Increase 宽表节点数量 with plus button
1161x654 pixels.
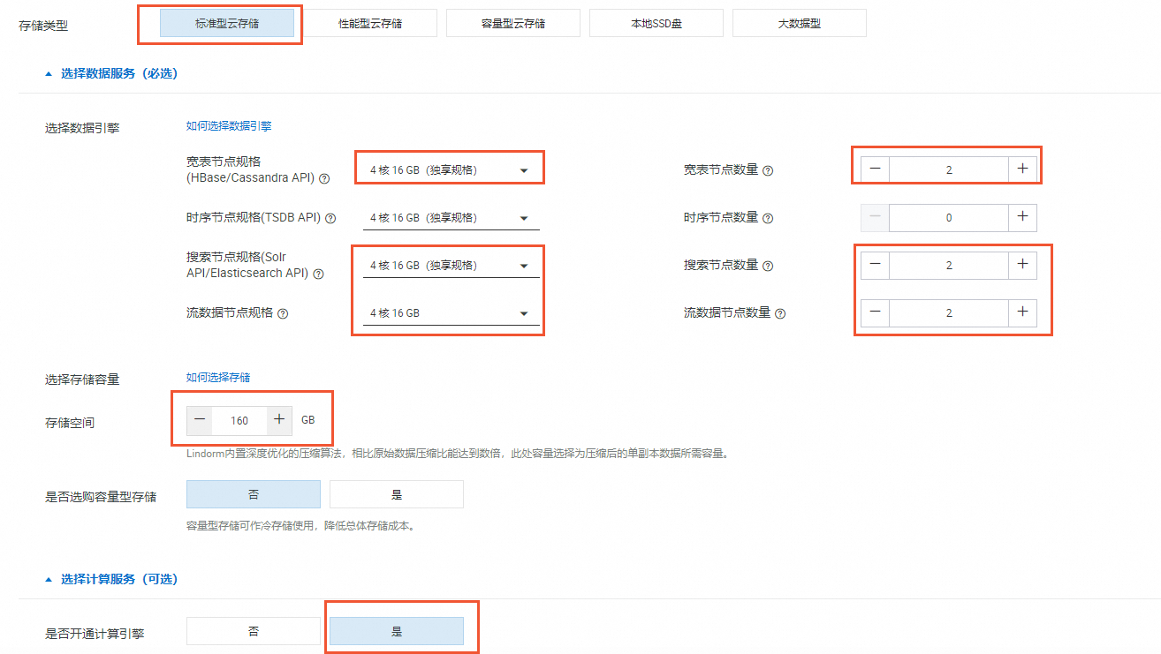[x=1022, y=169]
